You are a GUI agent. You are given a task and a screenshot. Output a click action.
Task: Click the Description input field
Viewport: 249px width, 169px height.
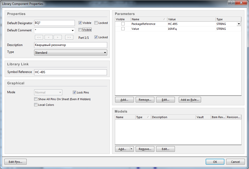71,45
